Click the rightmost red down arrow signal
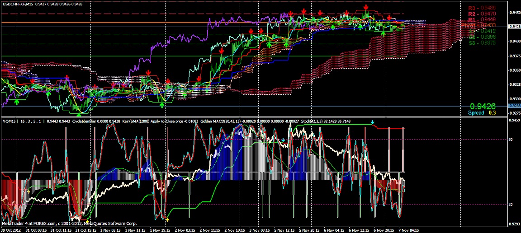Image resolution: width=521 pixels, height=233 pixels. 389,18
